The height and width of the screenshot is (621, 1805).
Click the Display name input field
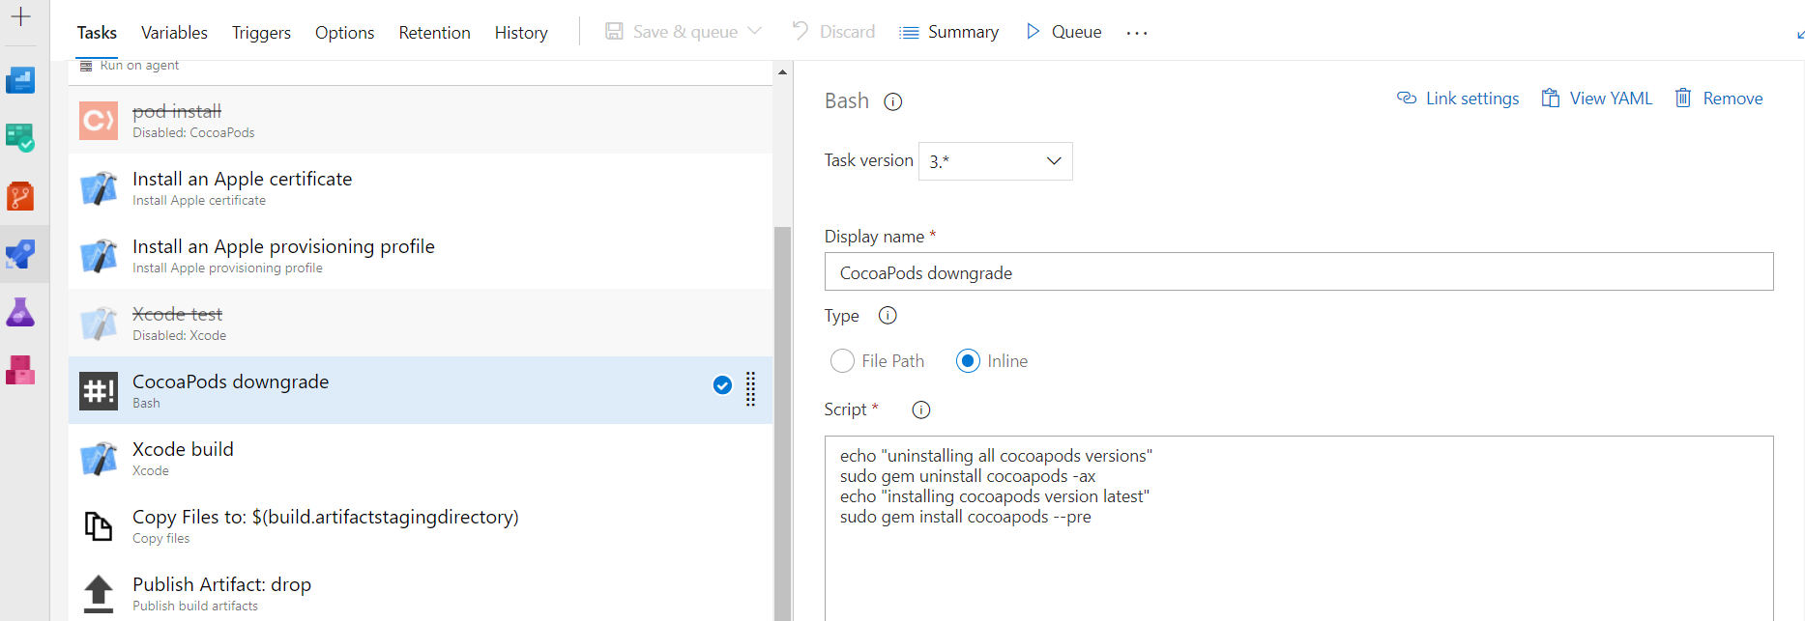coord(1297,272)
